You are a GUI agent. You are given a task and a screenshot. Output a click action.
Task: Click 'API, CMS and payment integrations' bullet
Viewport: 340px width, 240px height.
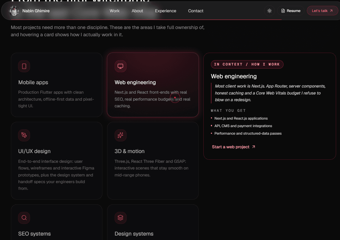click(x=243, y=126)
